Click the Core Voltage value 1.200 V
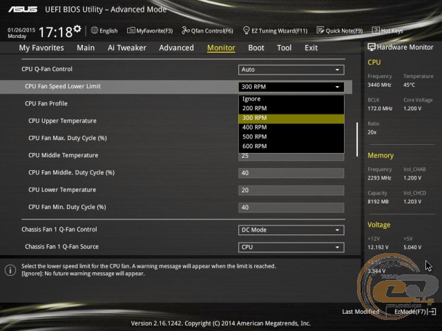Image resolution: width=442 pixels, height=331 pixels. tap(412, 108)
